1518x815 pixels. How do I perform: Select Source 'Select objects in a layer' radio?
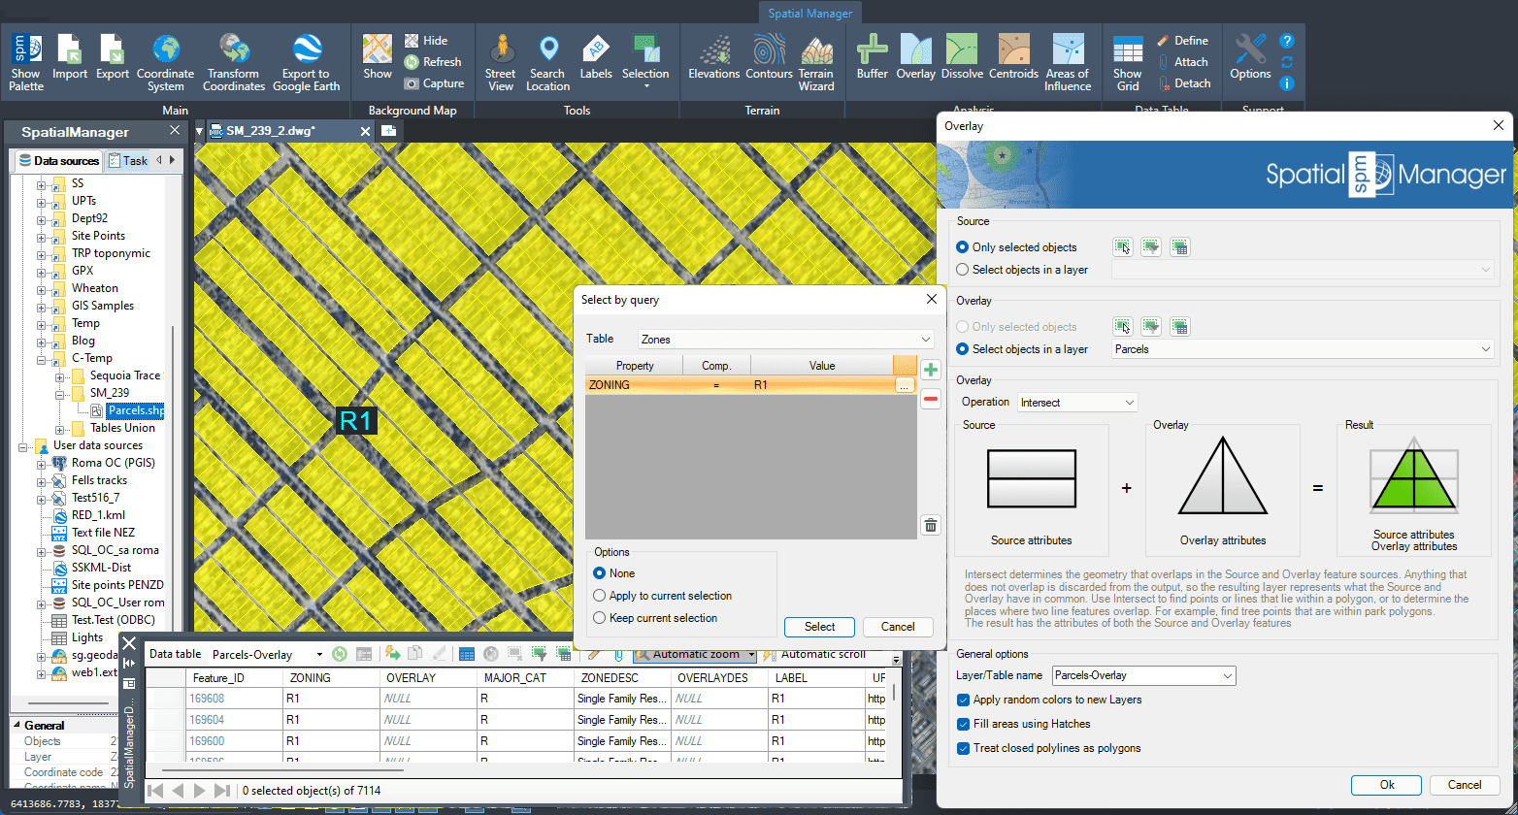(x=963, y=270)
